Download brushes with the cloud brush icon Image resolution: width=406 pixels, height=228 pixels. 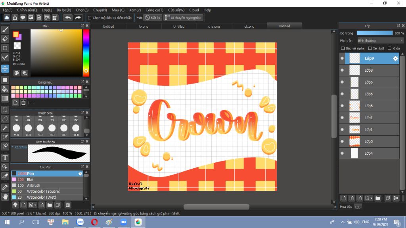15,205
